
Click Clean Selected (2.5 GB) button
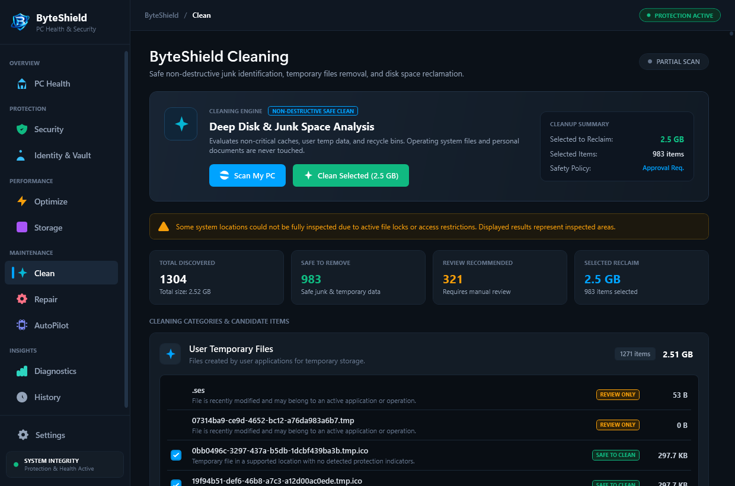[351, 175]
